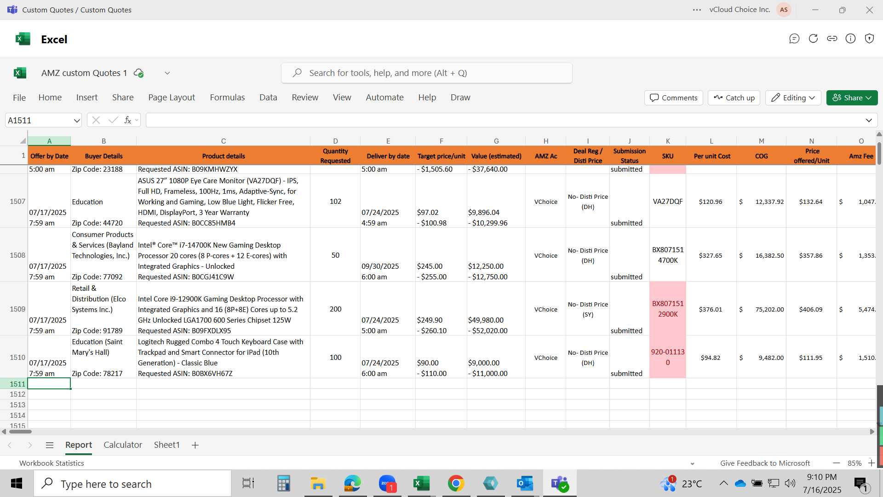This screenshot has width=883, height=497.
Task: Open the about tab info icon
Action: click(851, 39)
